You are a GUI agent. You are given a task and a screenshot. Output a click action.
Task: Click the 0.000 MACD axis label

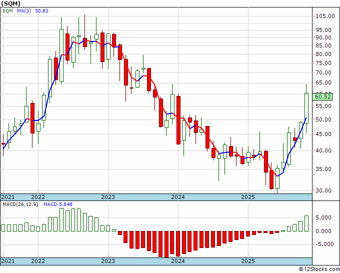point(324,231)
